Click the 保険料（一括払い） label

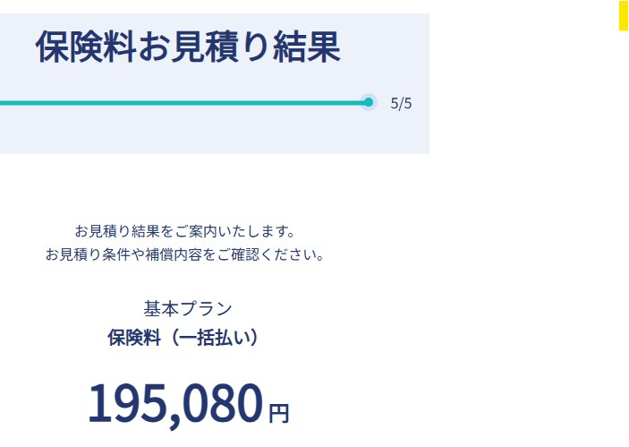click(x=184, y=338)
